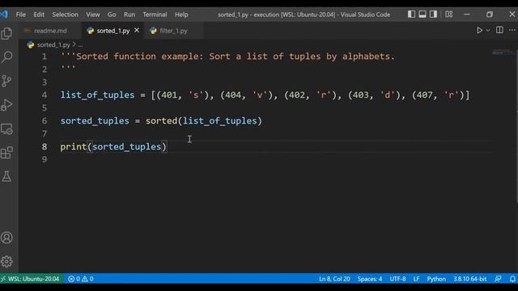Image resolution: width=518 pixels, height=291 pixels.
Task: Open the Manage gear icon
Action: pyautogui.click(x=6, y=261)
